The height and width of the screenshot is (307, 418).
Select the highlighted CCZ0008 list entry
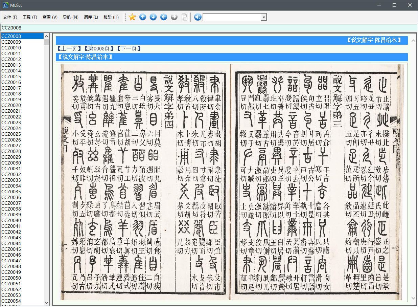[22, 36]
